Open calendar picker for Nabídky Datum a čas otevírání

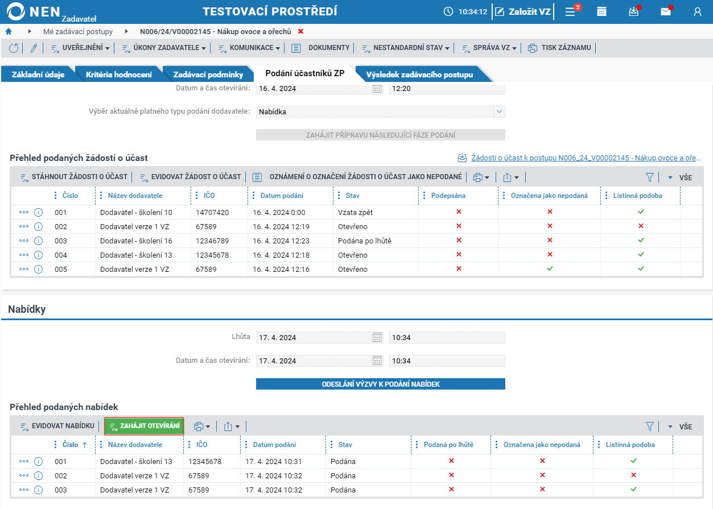pos(377,361)
